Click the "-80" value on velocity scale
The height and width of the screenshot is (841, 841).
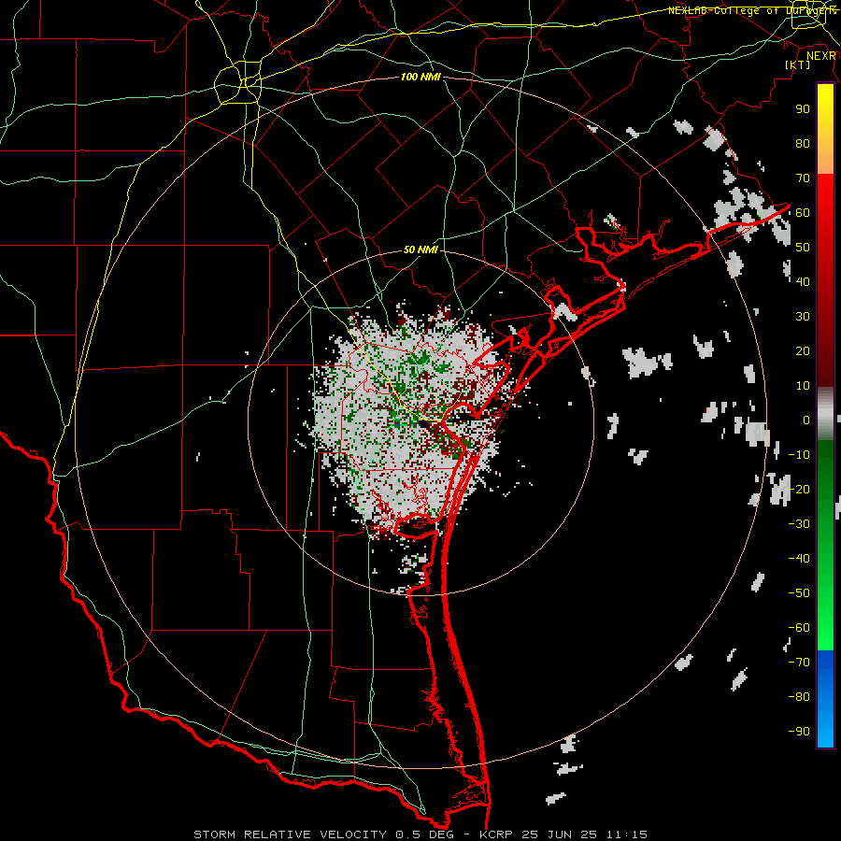point(799,697)
